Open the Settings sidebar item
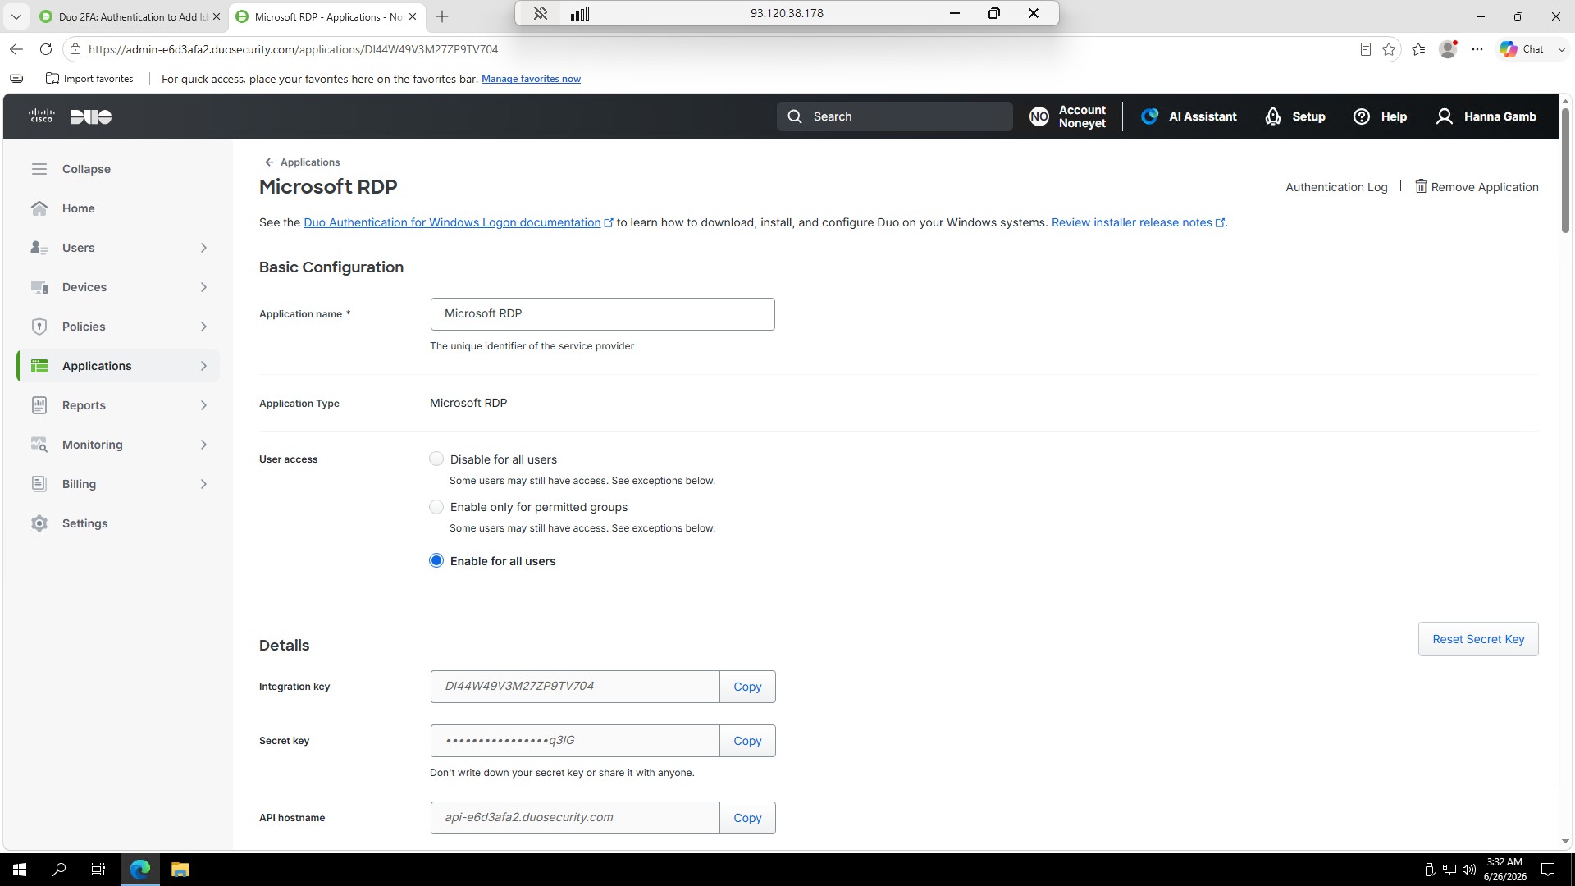 (x=118, y=523)
